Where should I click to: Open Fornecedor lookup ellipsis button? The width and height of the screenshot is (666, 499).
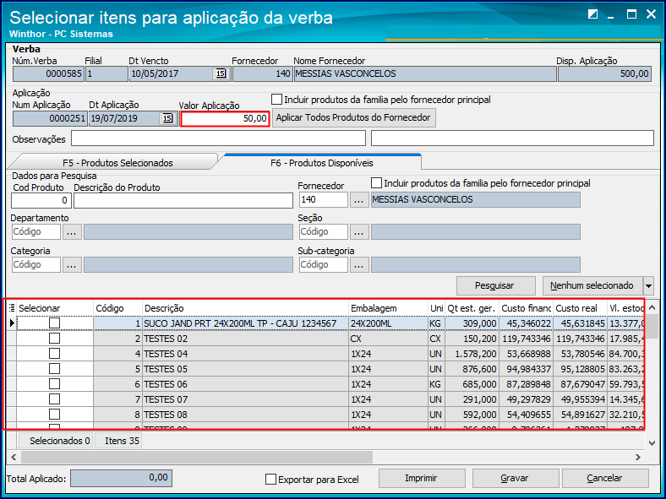(x=359, y=200)
